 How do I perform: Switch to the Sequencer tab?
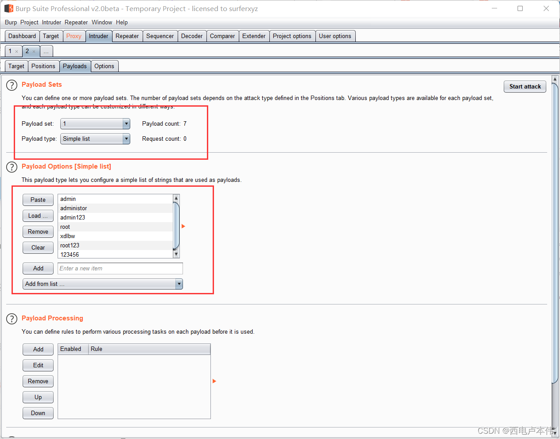[x=160, y=36]
